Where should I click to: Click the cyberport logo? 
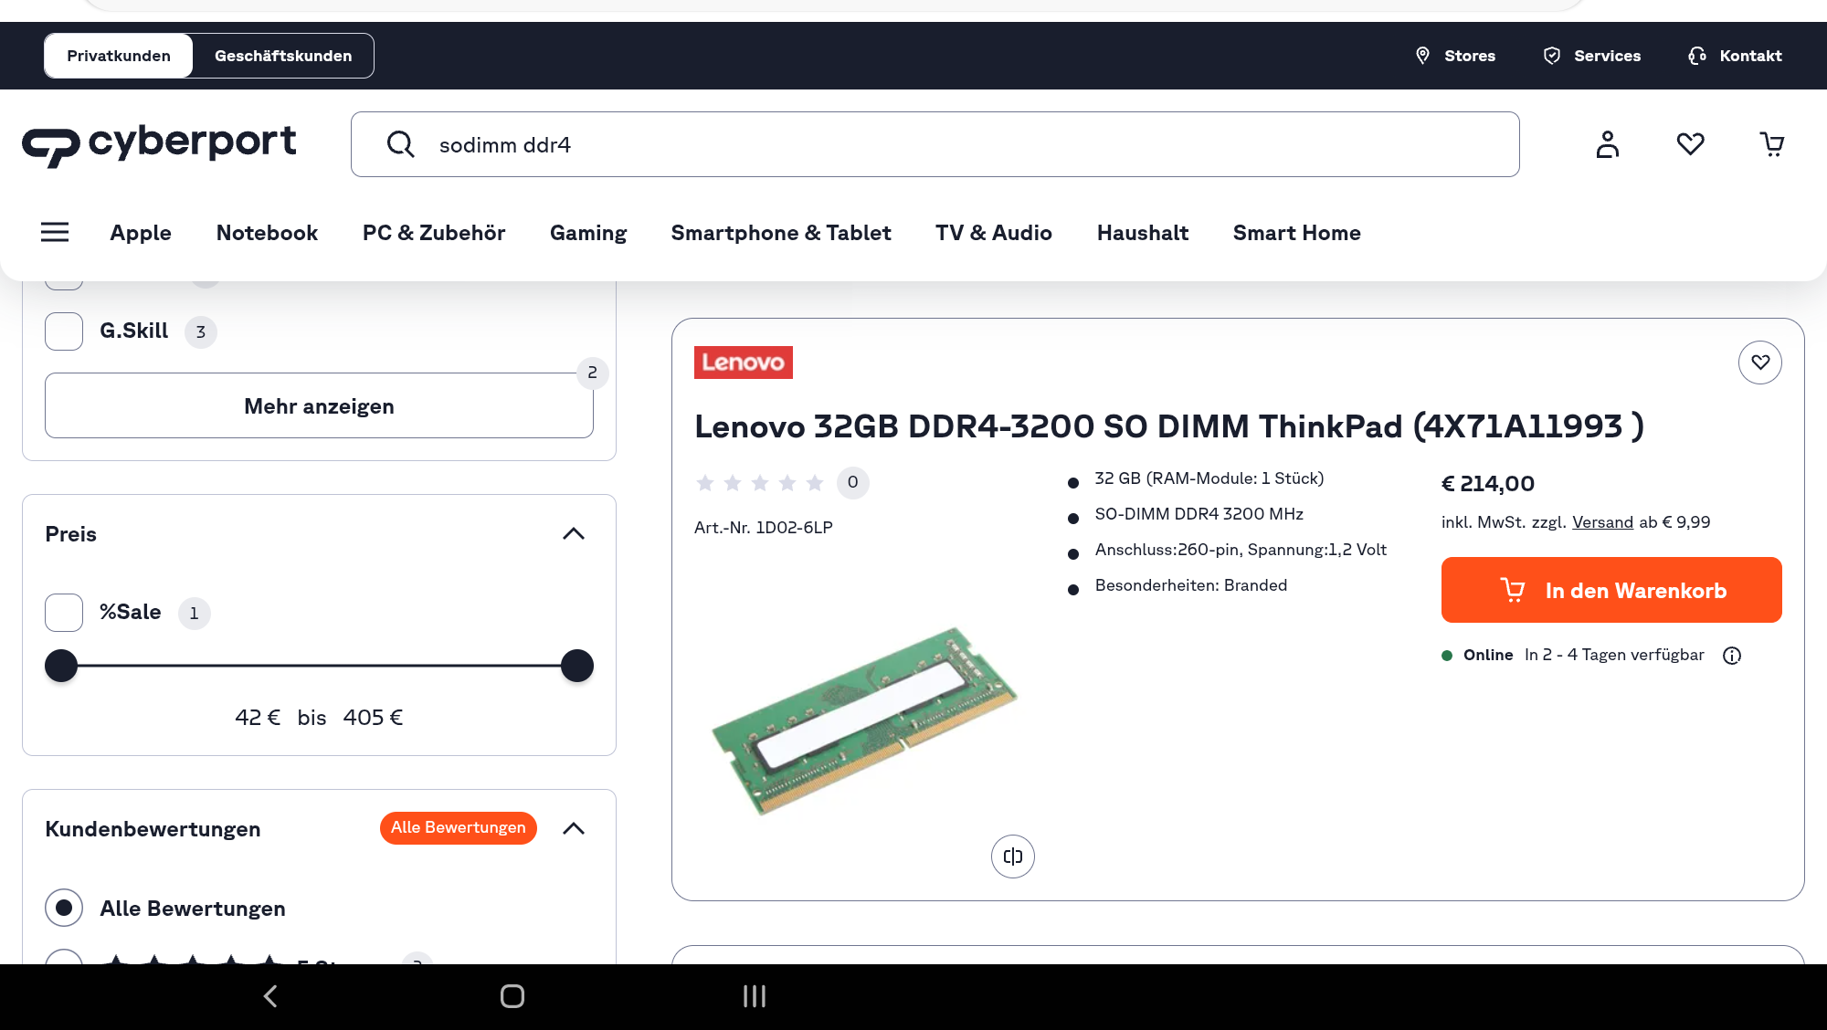[160, 144]
